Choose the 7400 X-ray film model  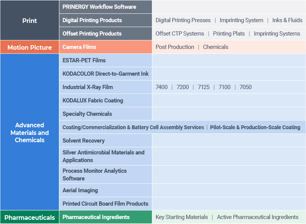(x=161, y=87)
